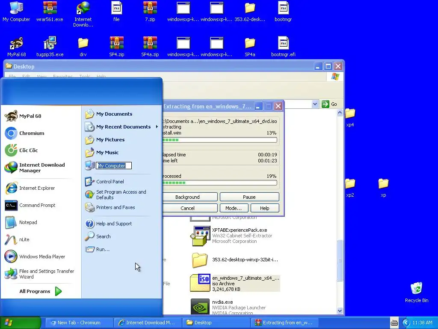Select Recycle Bin on desktop
This screenshot has width=438, height=329.
pos(417,293)
